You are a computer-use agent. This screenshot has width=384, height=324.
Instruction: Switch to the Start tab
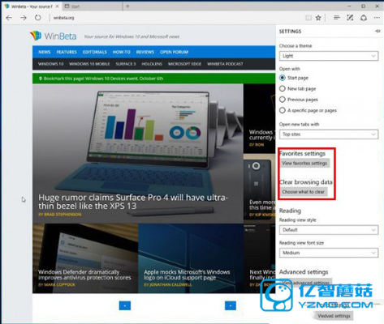coord(92,6)
